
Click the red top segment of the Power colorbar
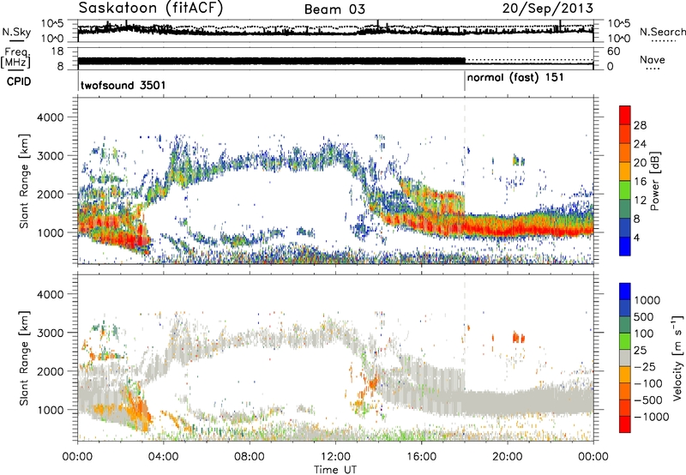pos(625,114)
